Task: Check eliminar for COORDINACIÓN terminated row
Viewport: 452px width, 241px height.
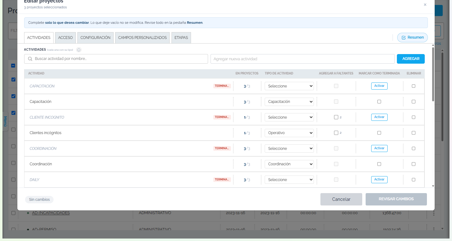Action: click(414, 149)
